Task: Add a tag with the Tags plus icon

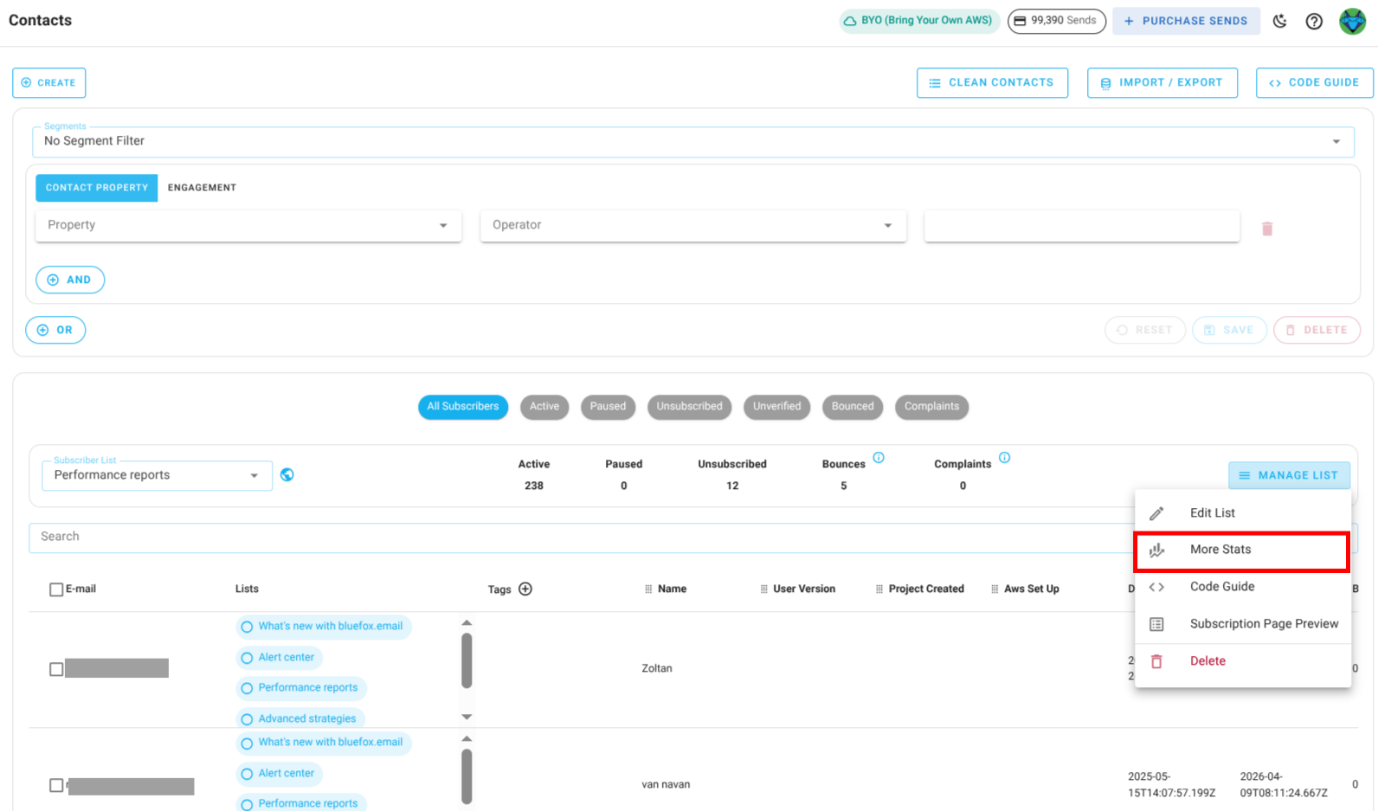Action: pyautogui.click(x=525, y=589)
